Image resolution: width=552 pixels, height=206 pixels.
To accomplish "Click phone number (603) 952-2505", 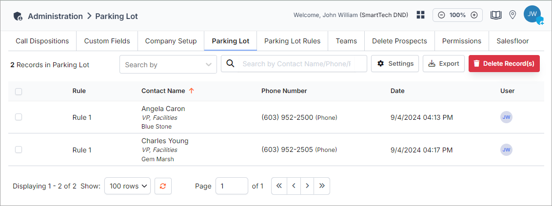I will point(287,150).
